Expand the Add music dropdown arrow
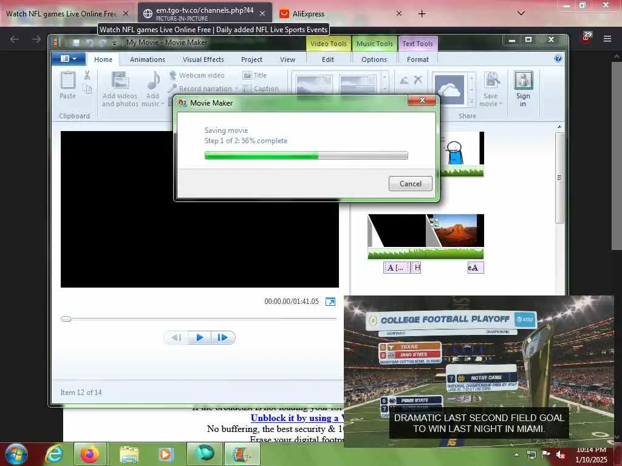The height and width of the screenshot is (466, 622). click(163, 104)
